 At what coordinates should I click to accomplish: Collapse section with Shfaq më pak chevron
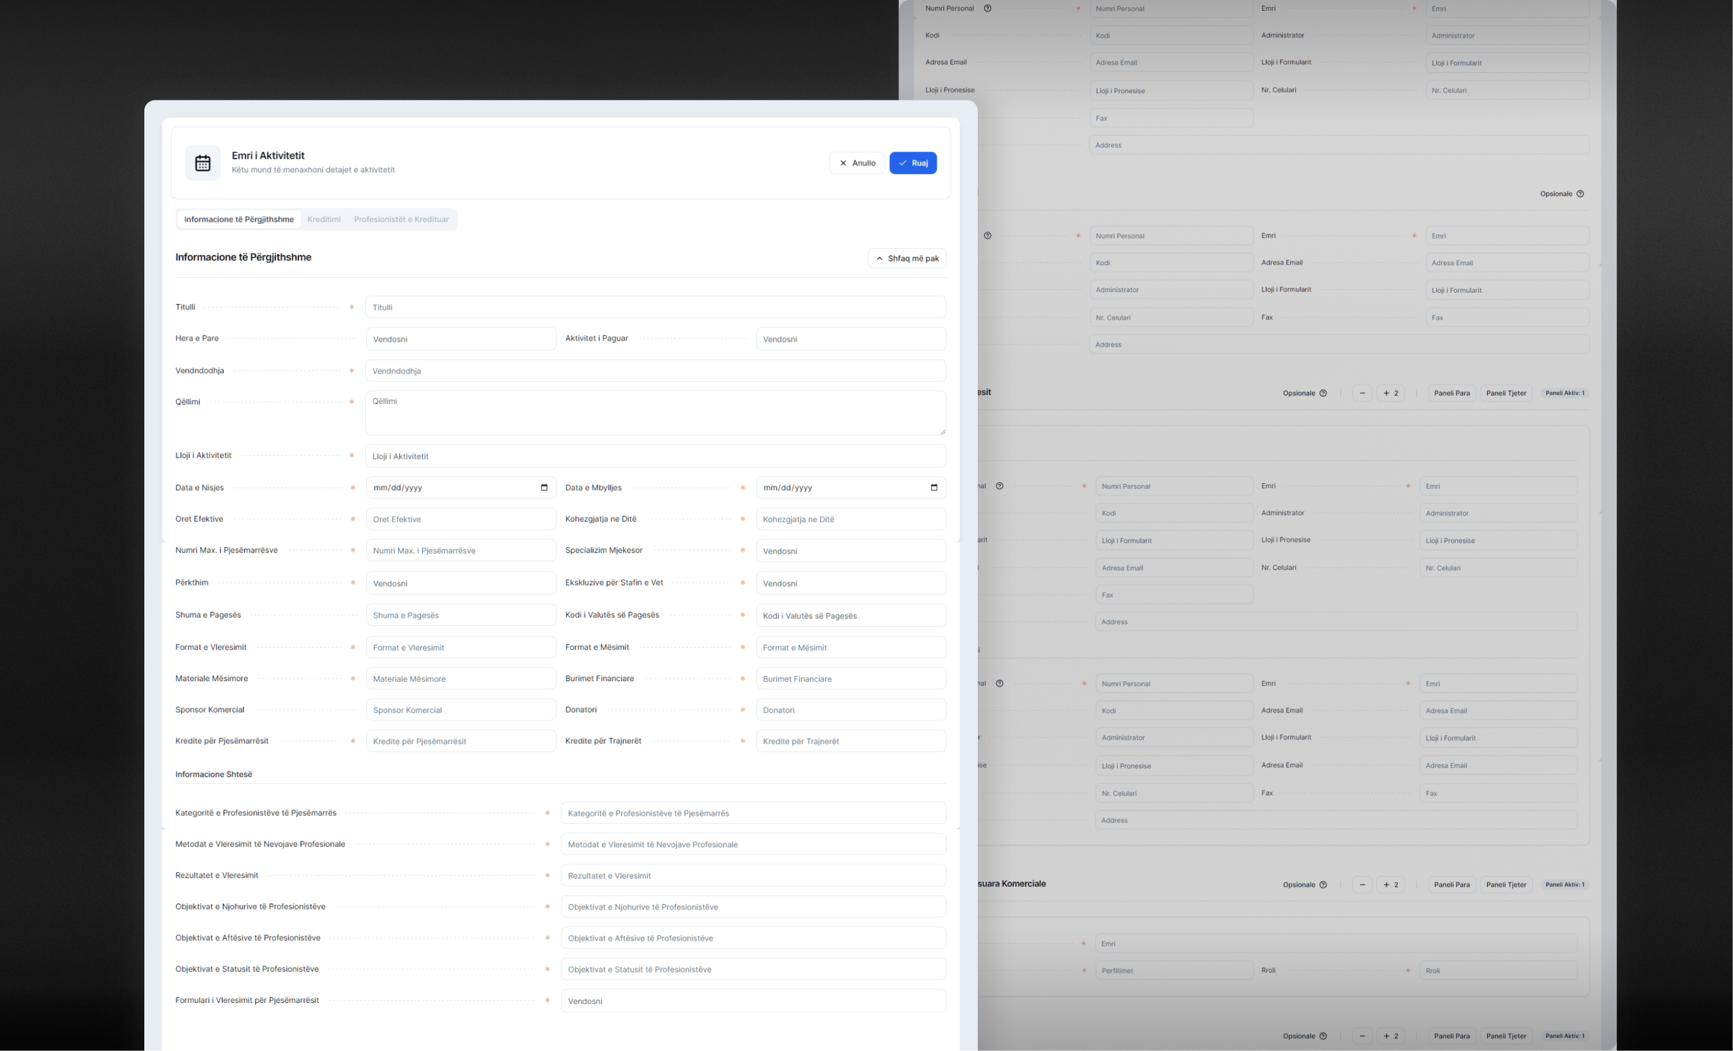(907, 258)
